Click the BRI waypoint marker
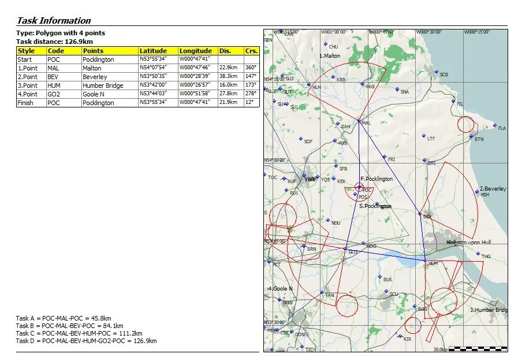Screen dimensions: 518x361 424,160
